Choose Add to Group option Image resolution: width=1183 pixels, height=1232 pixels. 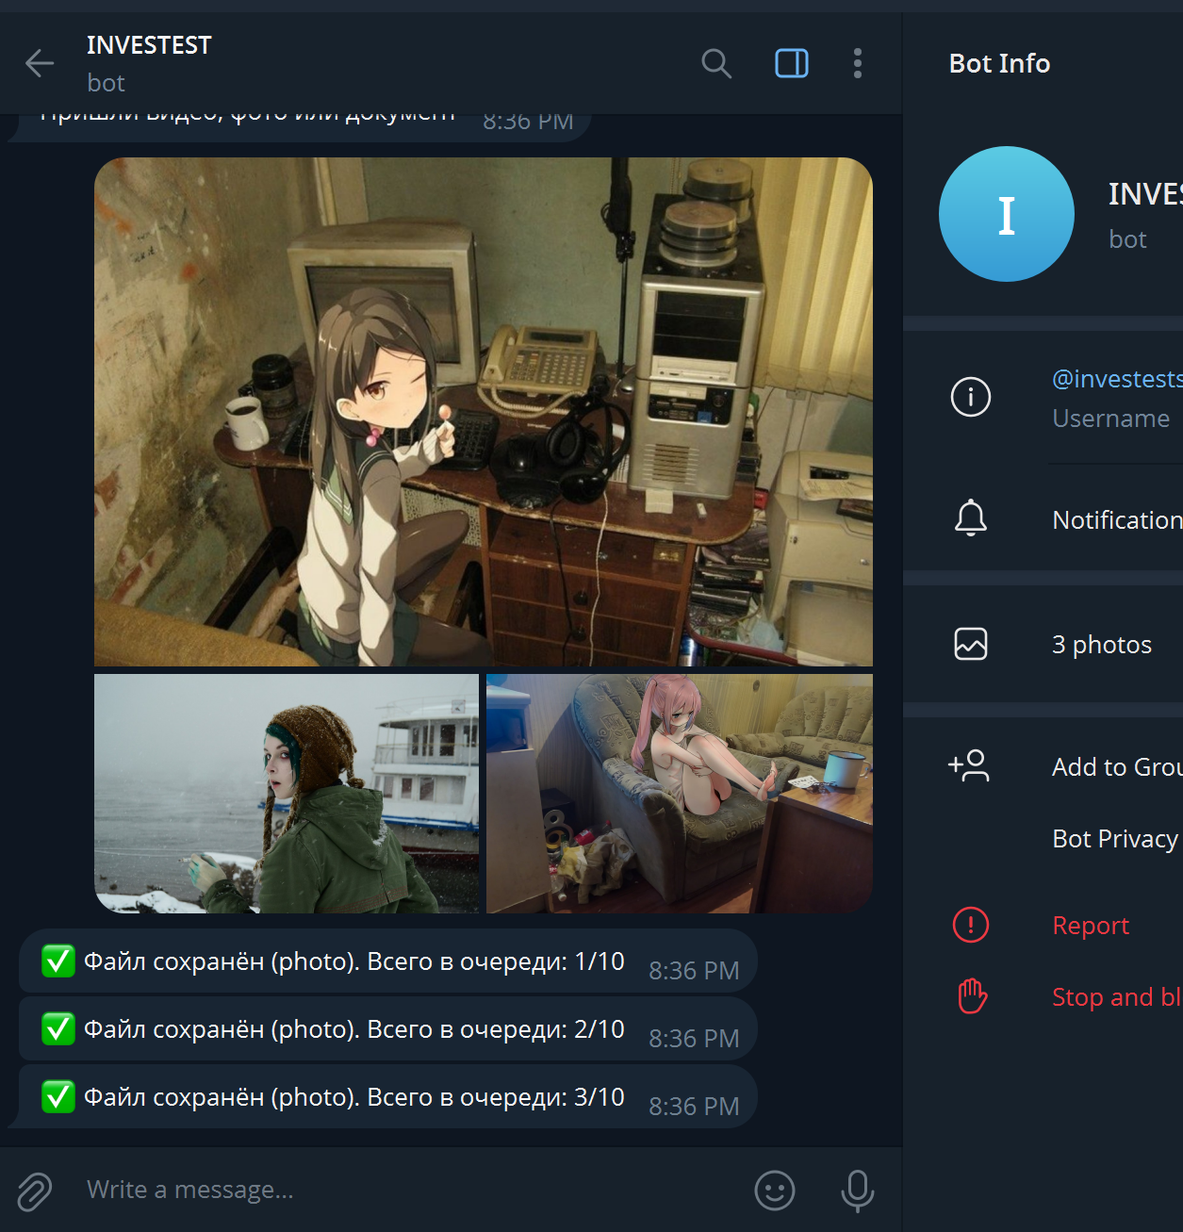[x=1117, y=767]
